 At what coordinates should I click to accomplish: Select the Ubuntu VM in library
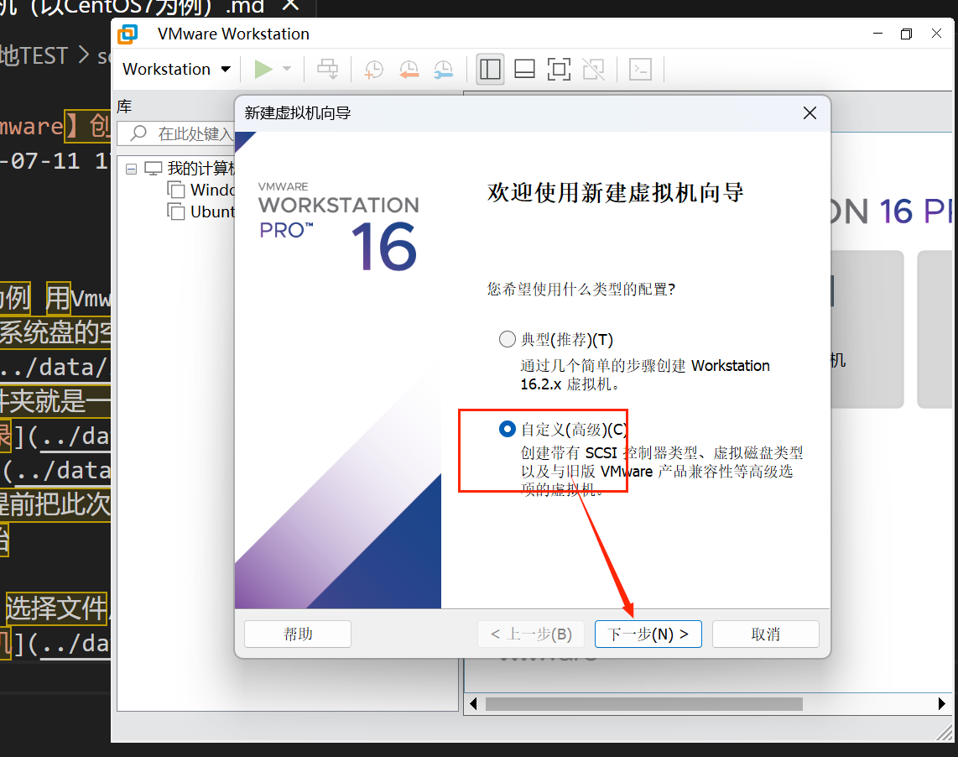click(x=201, y=211)
